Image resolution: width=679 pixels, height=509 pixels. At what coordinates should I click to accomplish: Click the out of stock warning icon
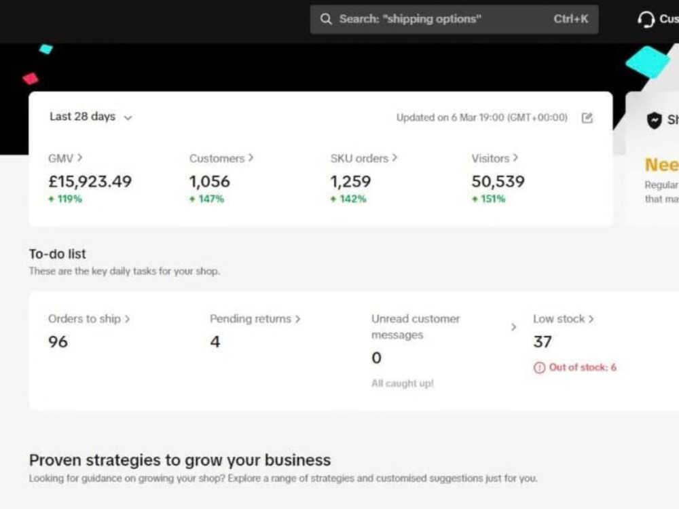tap(539, 367)
